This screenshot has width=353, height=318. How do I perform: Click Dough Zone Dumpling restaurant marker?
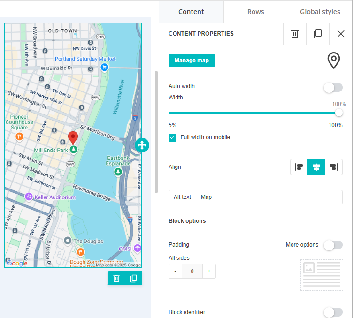(x=81, y=252)
